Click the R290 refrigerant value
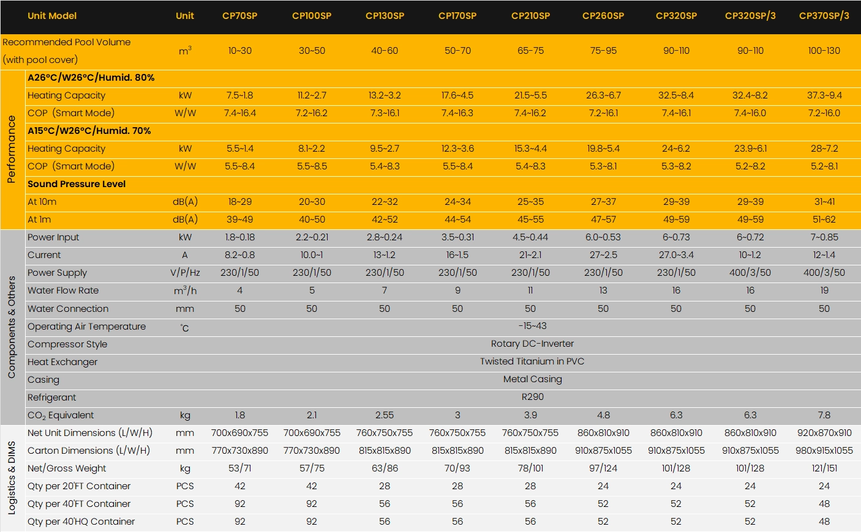 click(532, 397)
